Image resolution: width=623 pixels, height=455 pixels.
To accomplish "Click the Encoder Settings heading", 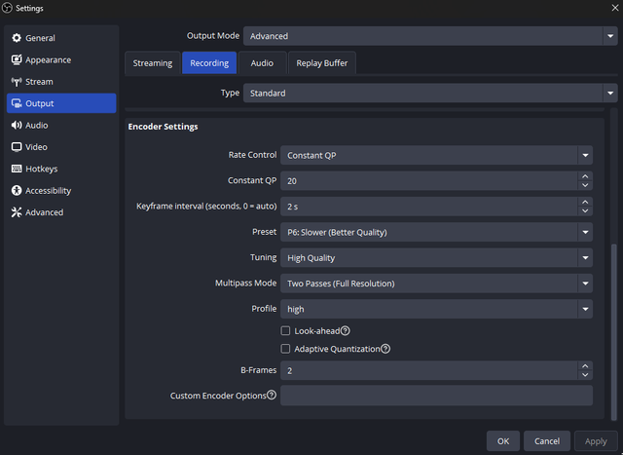I will [163, 127].
